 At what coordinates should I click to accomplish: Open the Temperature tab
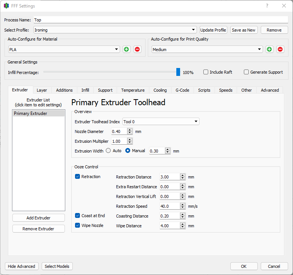tap(133, 90)
